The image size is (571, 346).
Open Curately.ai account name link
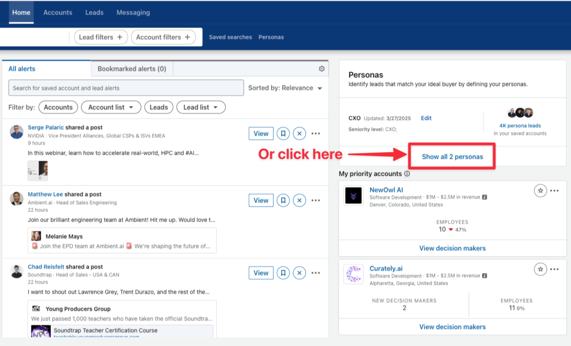tap(386, 269)
